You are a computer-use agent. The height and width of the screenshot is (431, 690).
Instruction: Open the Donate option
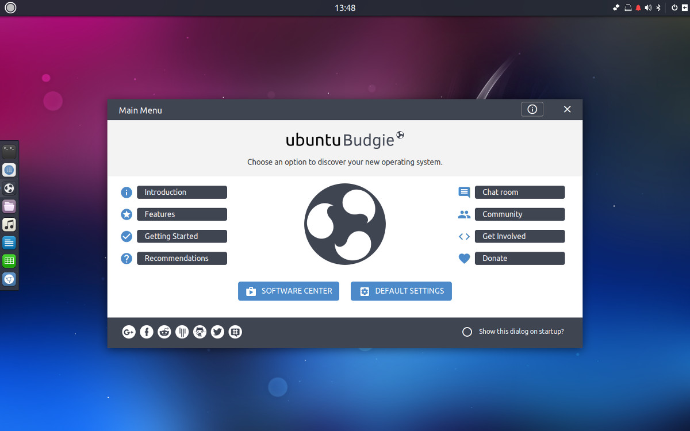click(520, 258)
